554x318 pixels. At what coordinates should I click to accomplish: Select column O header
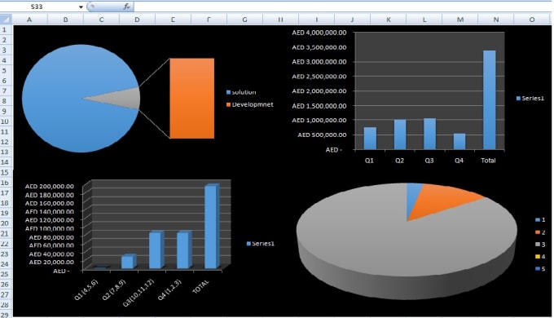coord(532,20)
